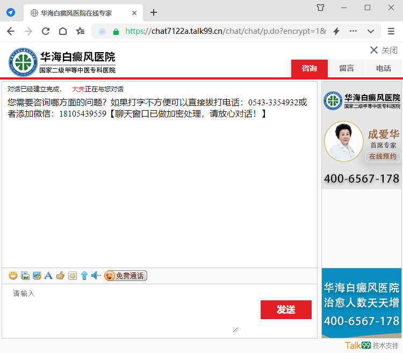Viewport: 403px width, 353px height.
Task: Open a new tab with plus button
Action: pyautogui.click(x=154, y=12)
